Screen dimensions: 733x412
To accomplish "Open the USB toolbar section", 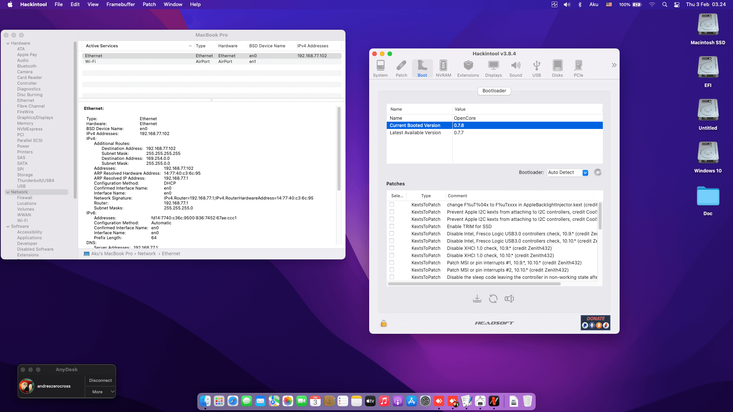I will click(536, 69).
